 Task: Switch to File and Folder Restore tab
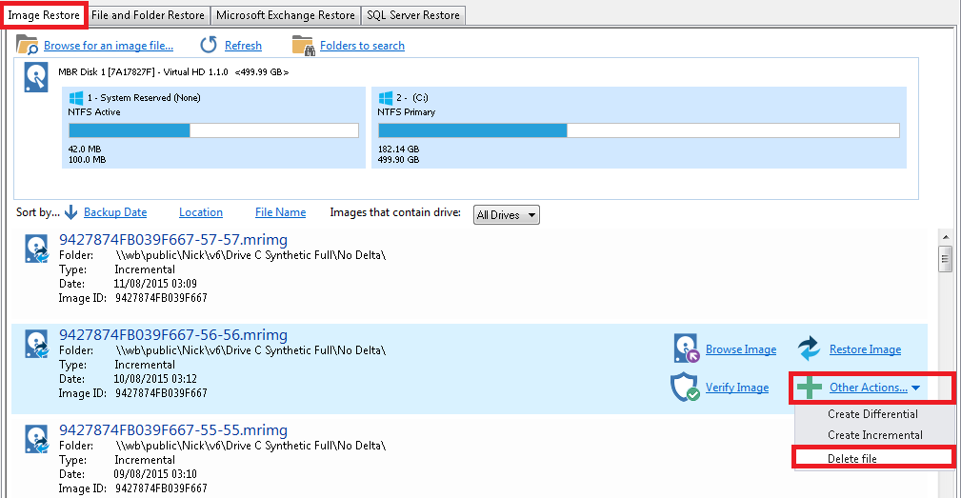[x=148, y=14]
